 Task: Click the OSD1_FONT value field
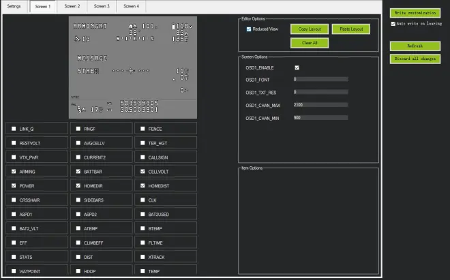click(320, 79)
